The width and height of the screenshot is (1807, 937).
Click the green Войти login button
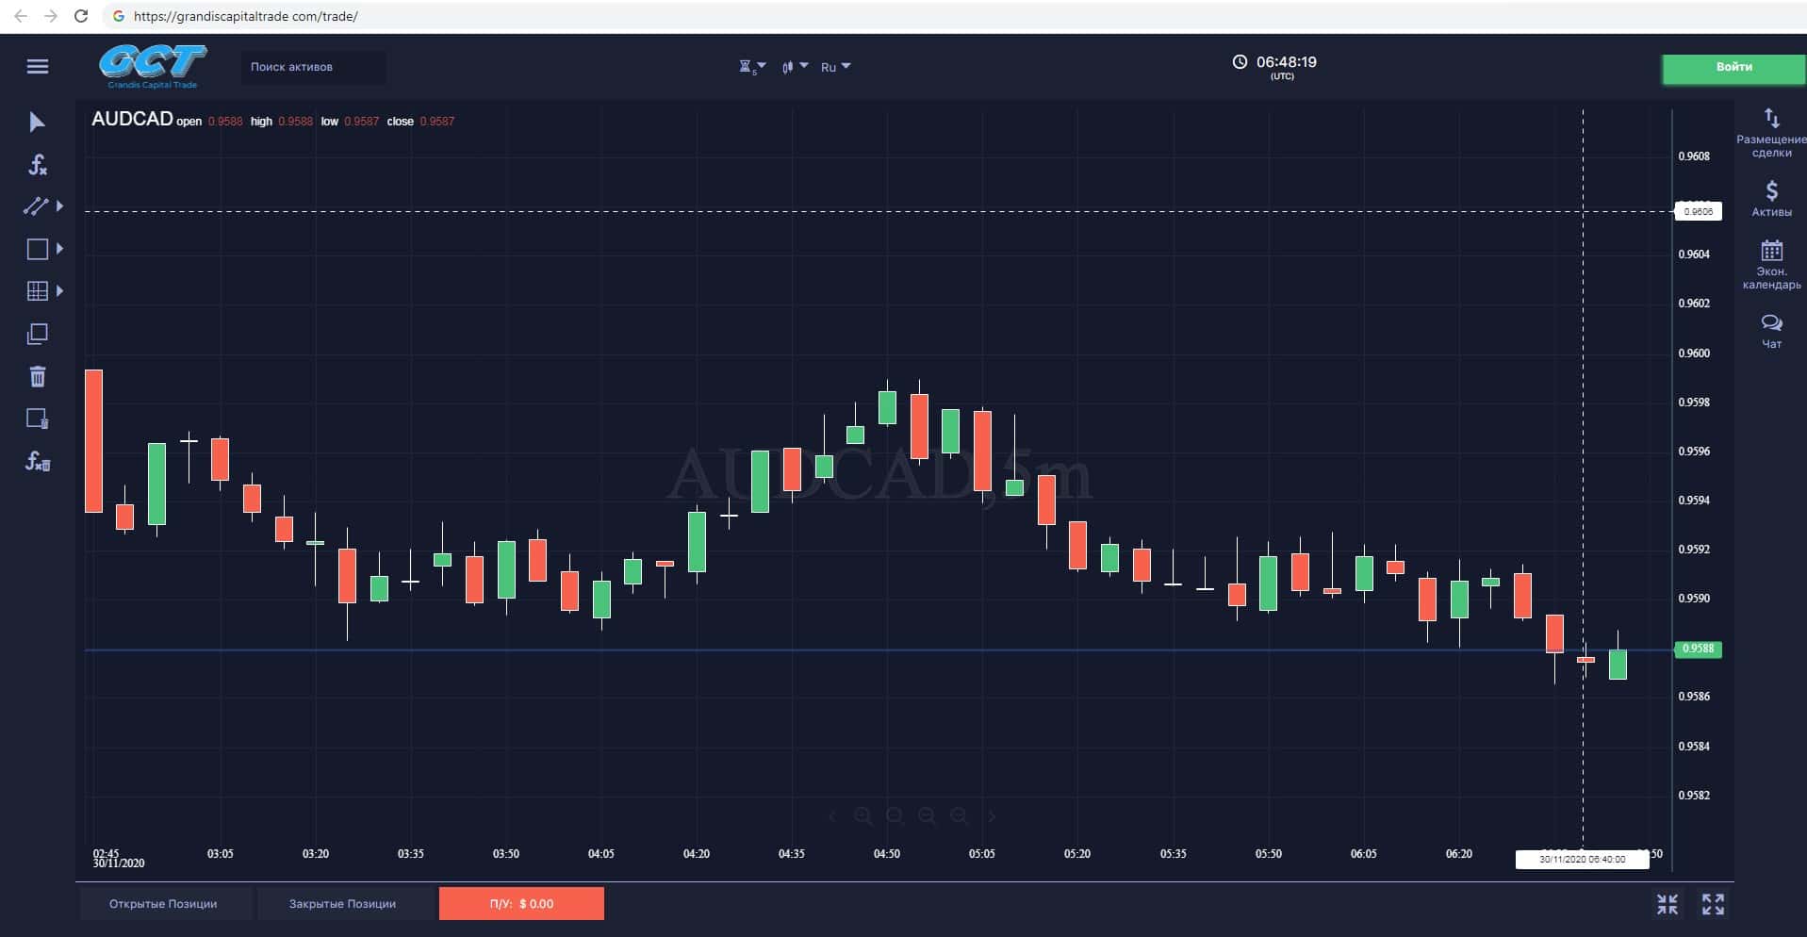click(1733, 68)
